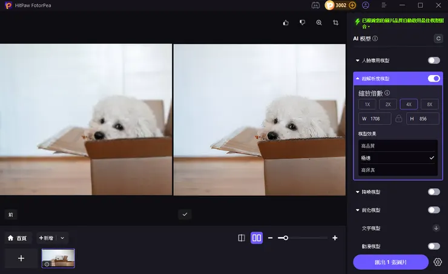Click the thumbs up feedback icon
Viewport: 448px width, 274px height.
[286, 22]
